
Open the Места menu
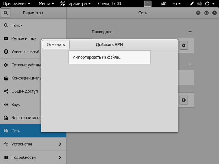46,3
